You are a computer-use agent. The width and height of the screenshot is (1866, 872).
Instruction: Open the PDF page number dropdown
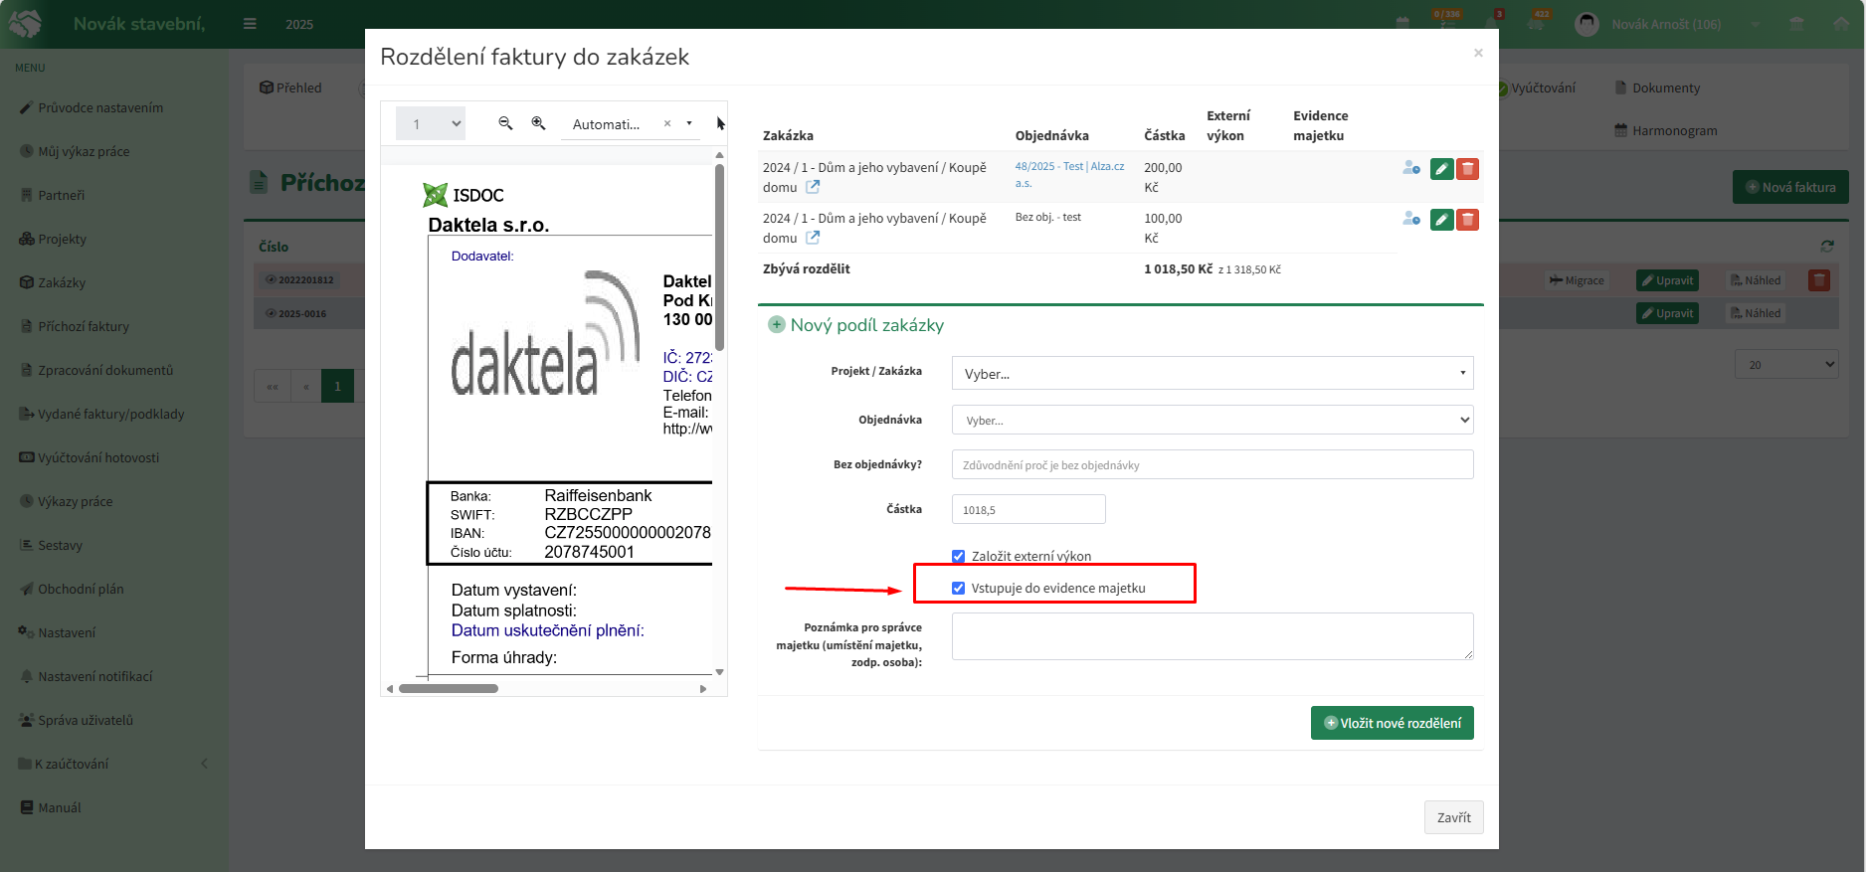[x=431, y=123]
